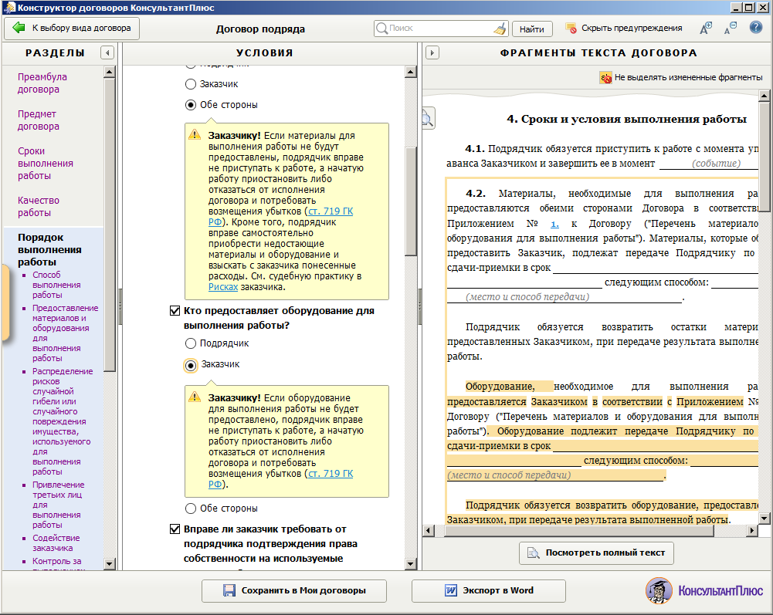Go to Привлечение третьих лиц
The image size is (773, 615).
(x=58, y=505)
